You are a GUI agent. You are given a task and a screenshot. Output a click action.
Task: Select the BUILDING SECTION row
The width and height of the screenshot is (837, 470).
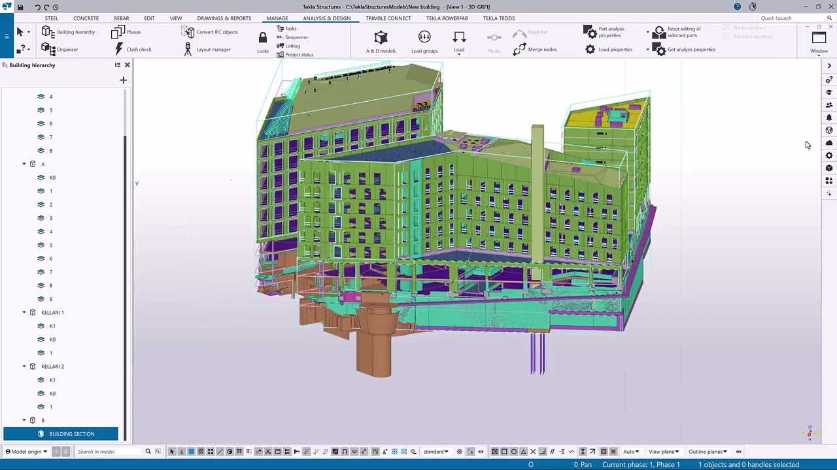[x=61, y=433]
